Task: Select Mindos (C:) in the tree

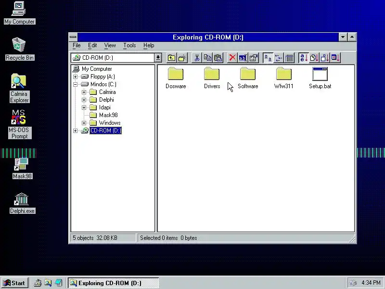Action: coord(103,84)
